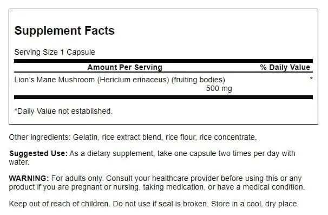The image size is (328, 215).
Task: Click the Other ingredients label
Action: [x=40, y=137]
